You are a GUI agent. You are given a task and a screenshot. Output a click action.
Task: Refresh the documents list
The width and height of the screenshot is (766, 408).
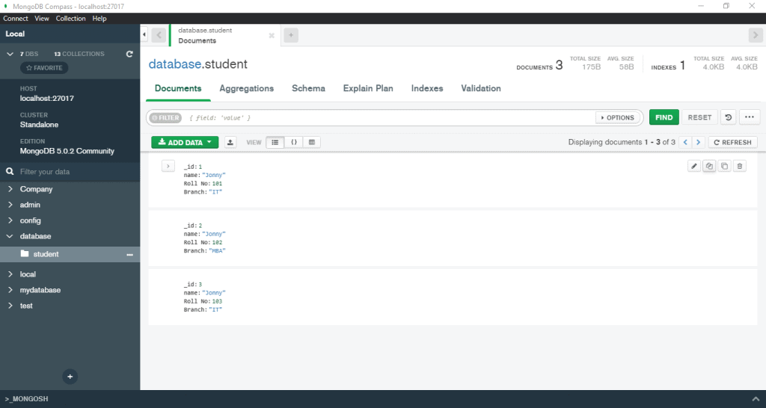pyautogui.click(x=733, y=142)
